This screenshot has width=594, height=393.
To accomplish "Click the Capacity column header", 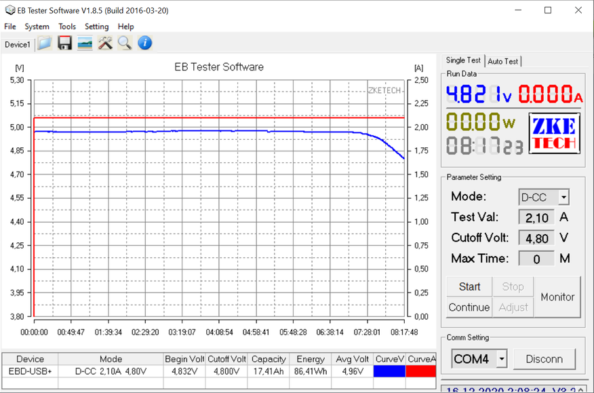I will [x=269, y=359].
